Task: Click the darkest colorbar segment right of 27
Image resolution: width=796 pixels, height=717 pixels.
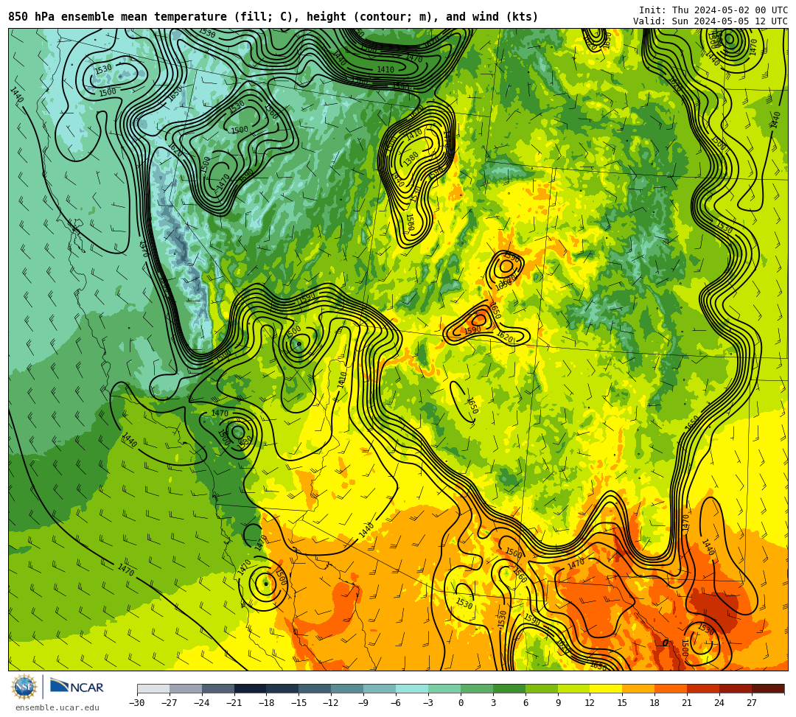Action: (x=768, y=688)
